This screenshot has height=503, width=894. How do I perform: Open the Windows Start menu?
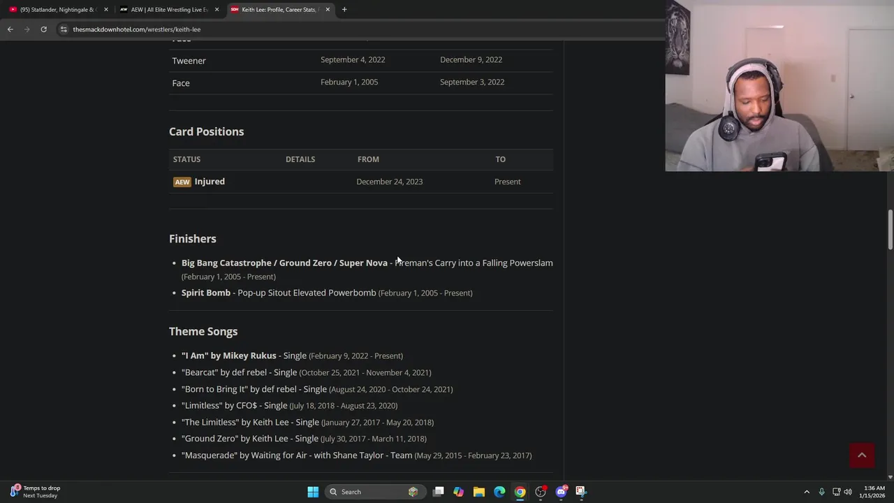[x=313, y=492]
